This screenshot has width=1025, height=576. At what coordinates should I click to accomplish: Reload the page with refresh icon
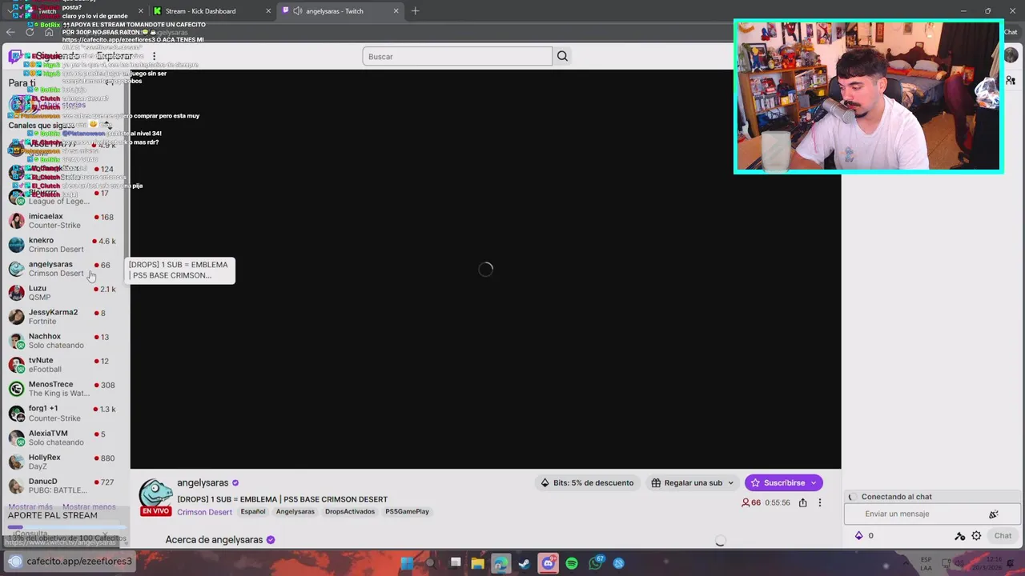pyautogui.click(x=30, y=32)
